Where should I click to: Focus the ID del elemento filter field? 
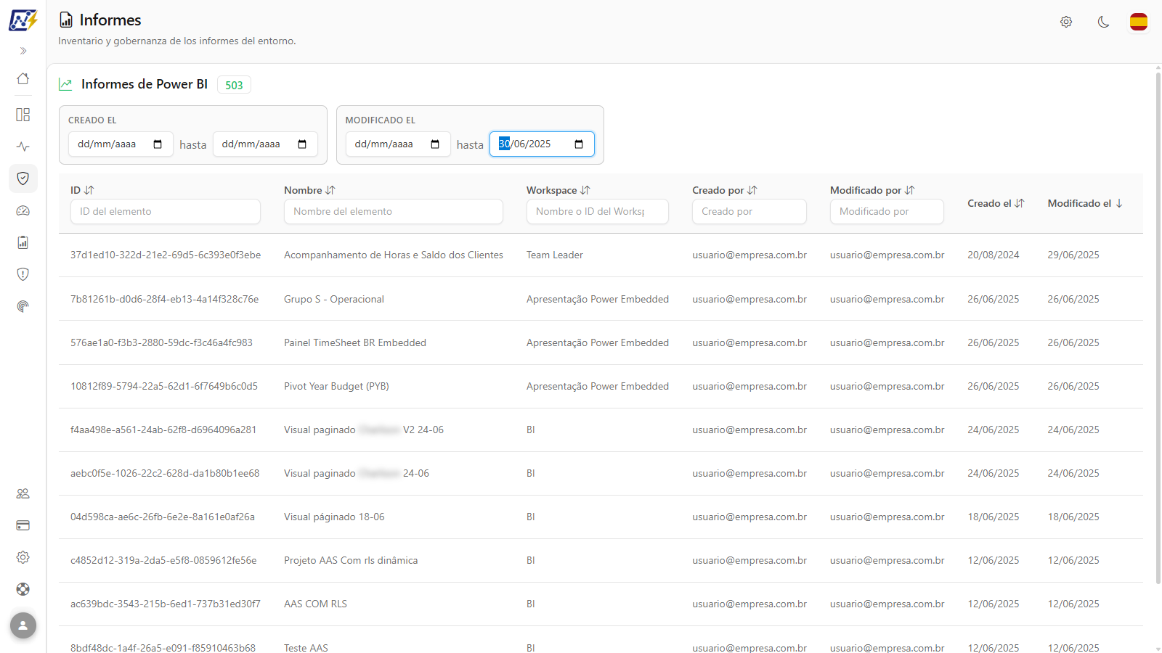coord(166,211)
